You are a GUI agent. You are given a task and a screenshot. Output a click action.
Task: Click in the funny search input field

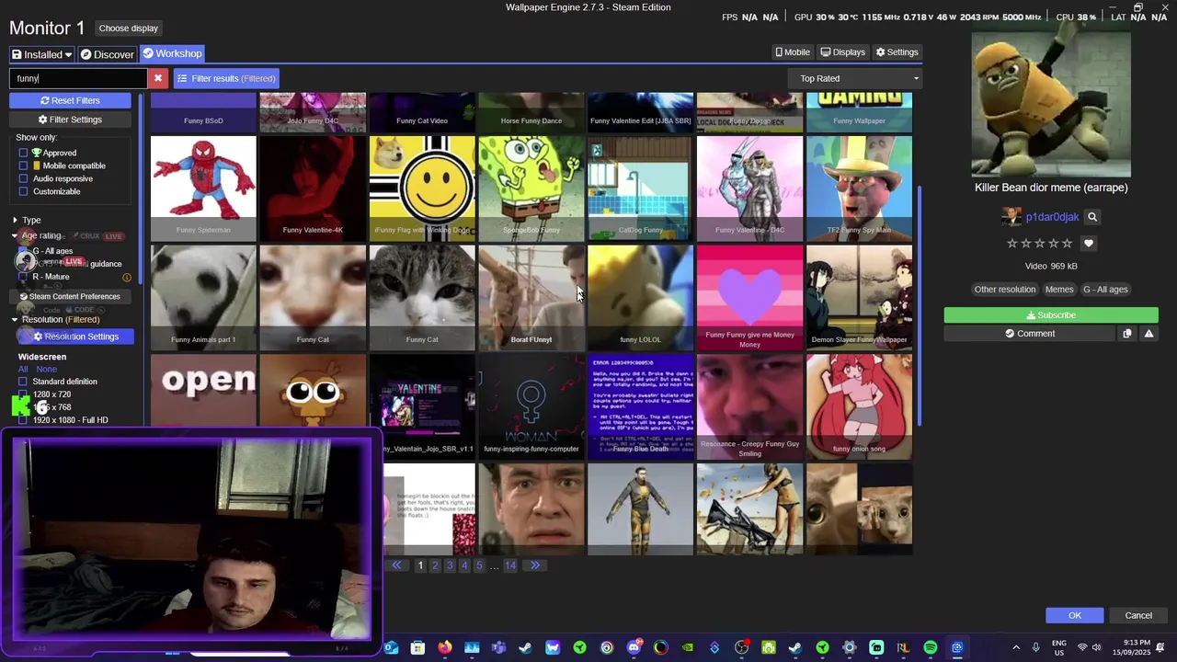[78, 78]
